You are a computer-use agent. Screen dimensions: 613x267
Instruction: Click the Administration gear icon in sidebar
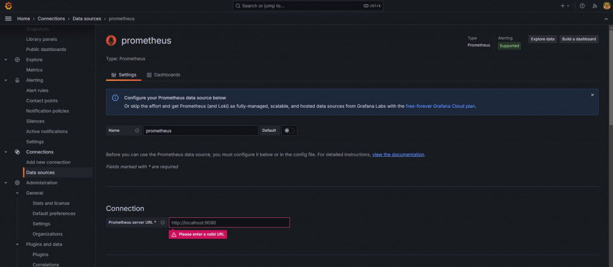tap(17, 183)
